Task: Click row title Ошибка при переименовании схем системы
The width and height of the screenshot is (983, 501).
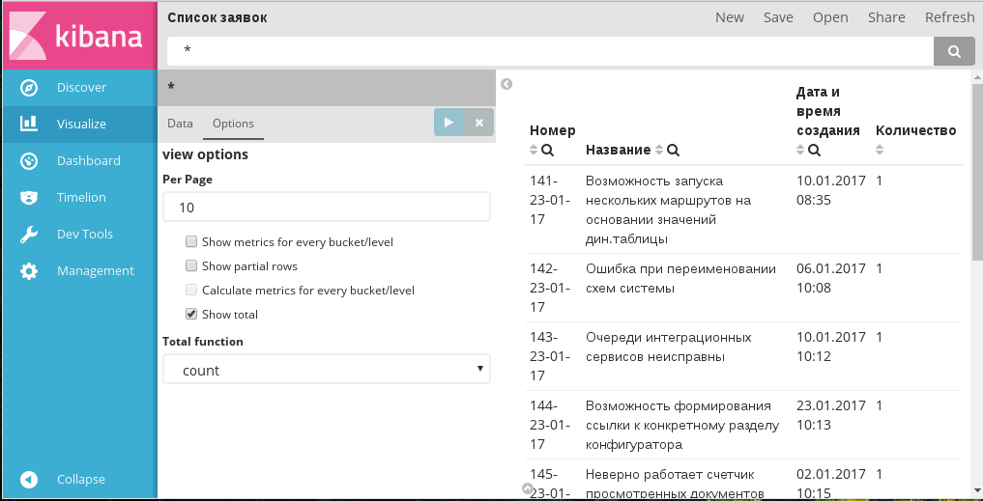Action: tap(680, 279)
